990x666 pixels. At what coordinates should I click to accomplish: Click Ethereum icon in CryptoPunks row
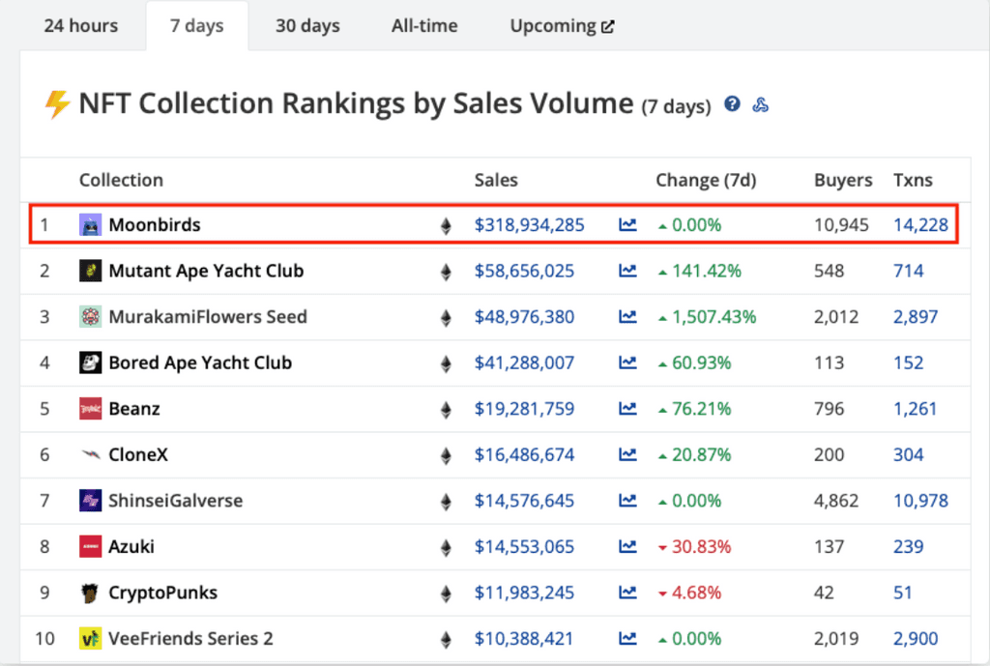446,594
